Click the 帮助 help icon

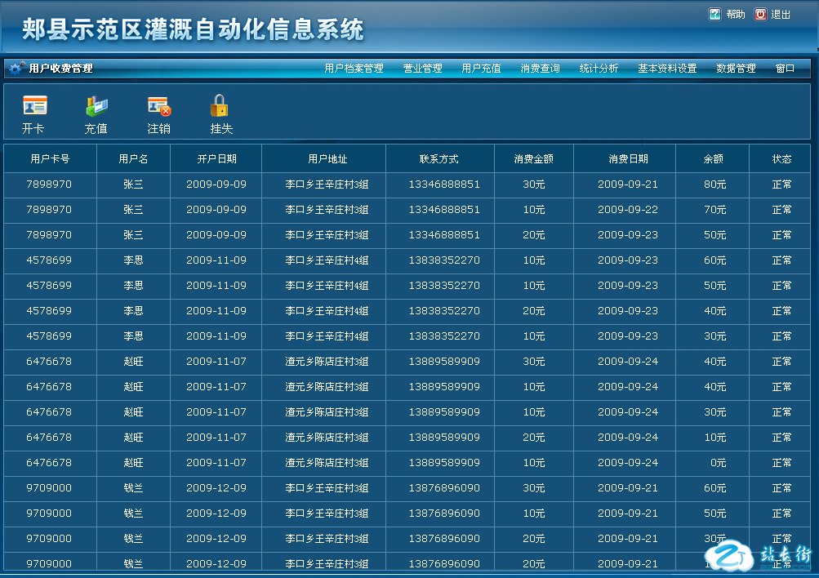coord(715,15)
